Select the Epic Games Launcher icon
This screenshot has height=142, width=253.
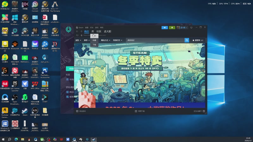[x=15, y=86]
